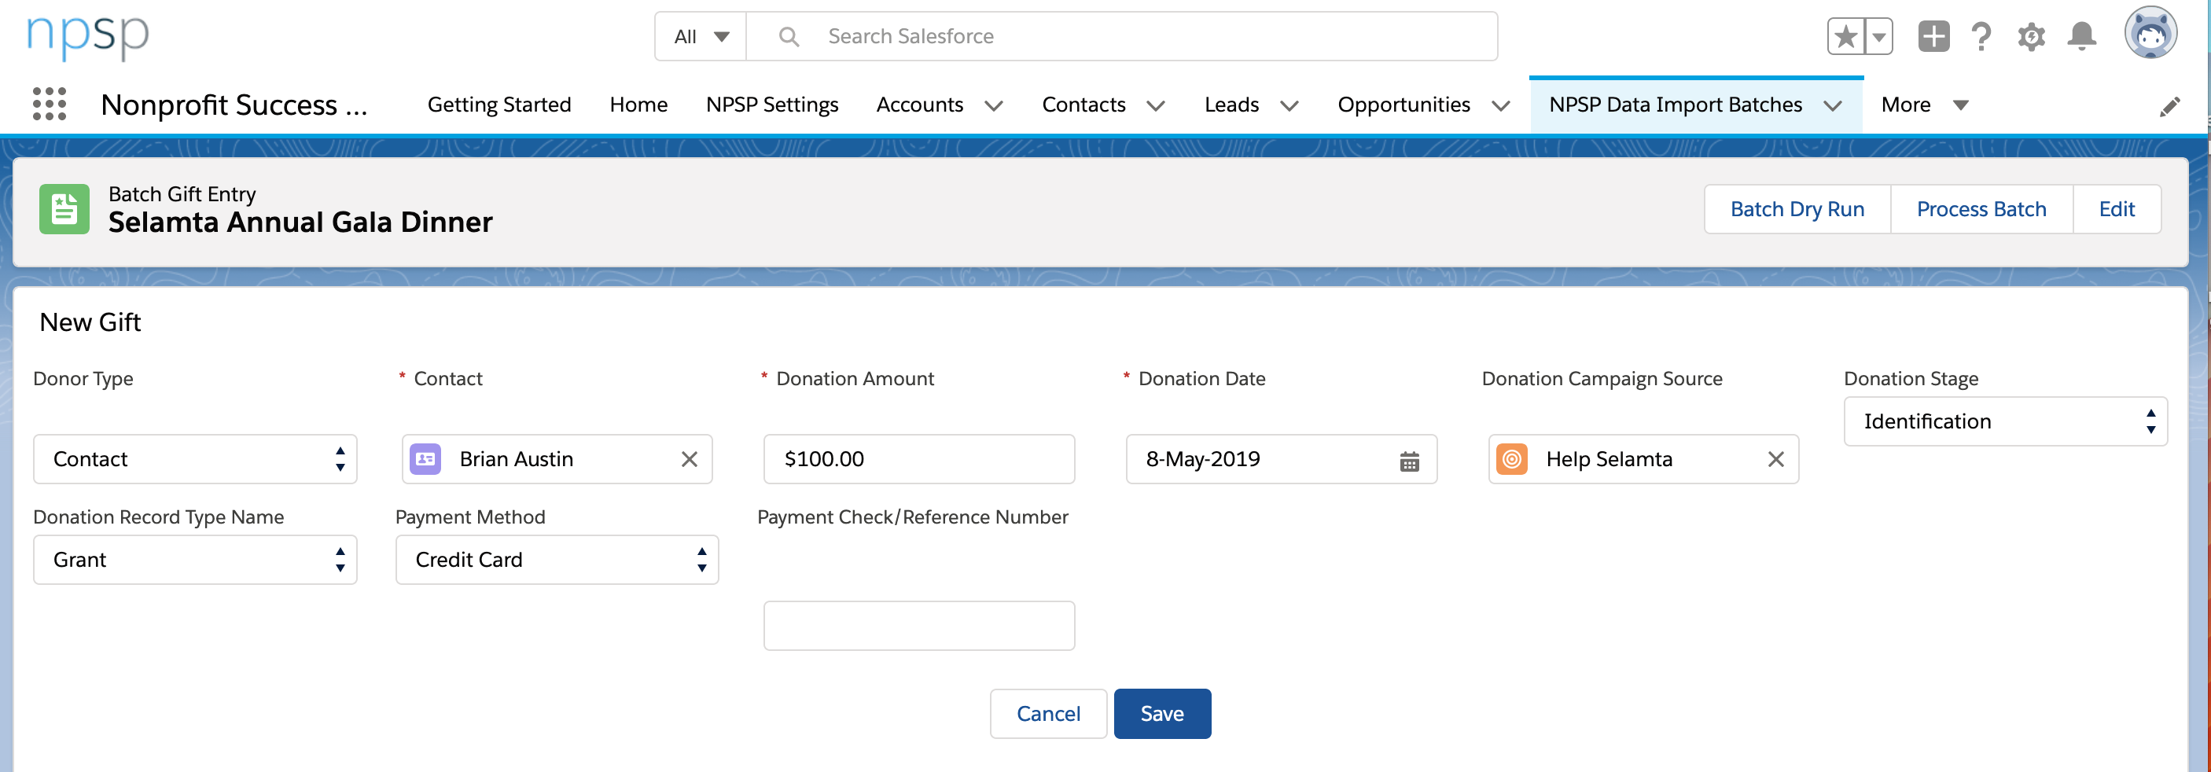View notifications using the bell icon

[2080, 35]
